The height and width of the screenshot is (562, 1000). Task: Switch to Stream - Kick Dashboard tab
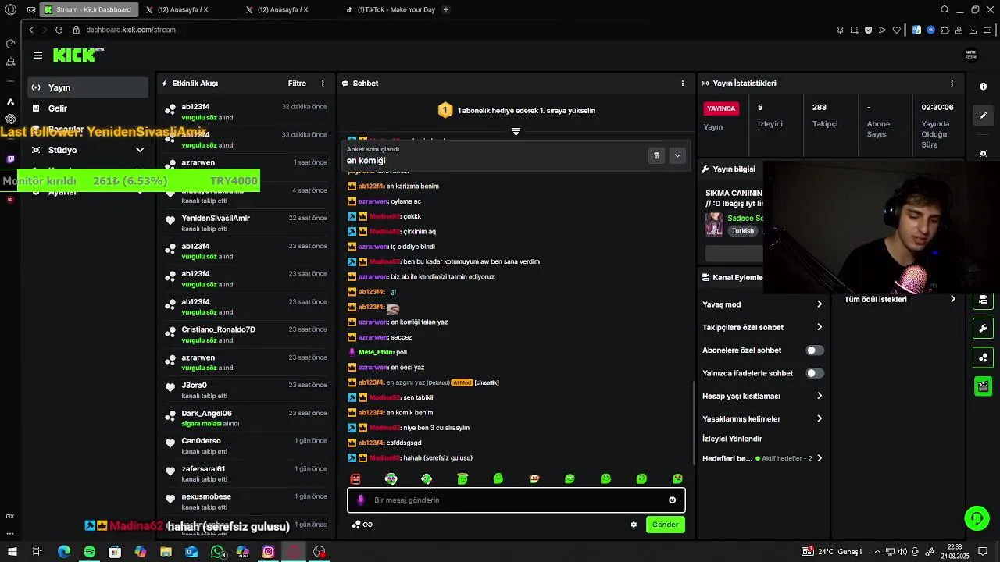[88, 9]
